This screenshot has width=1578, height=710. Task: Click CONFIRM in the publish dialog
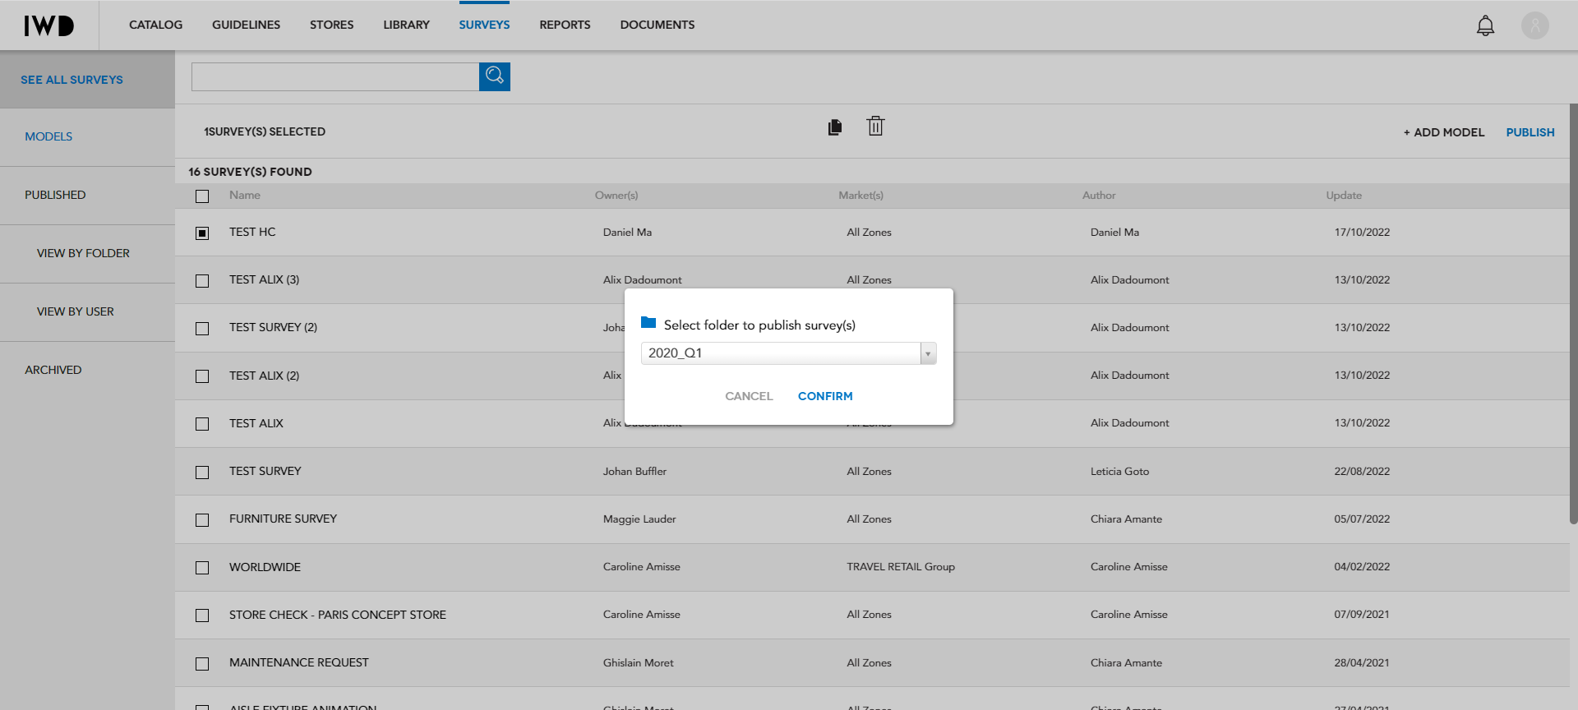point(825,396)
